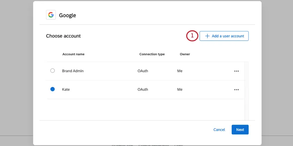Click the Cancel link
The width and height of the screenshot is (293, 146).
219,130
